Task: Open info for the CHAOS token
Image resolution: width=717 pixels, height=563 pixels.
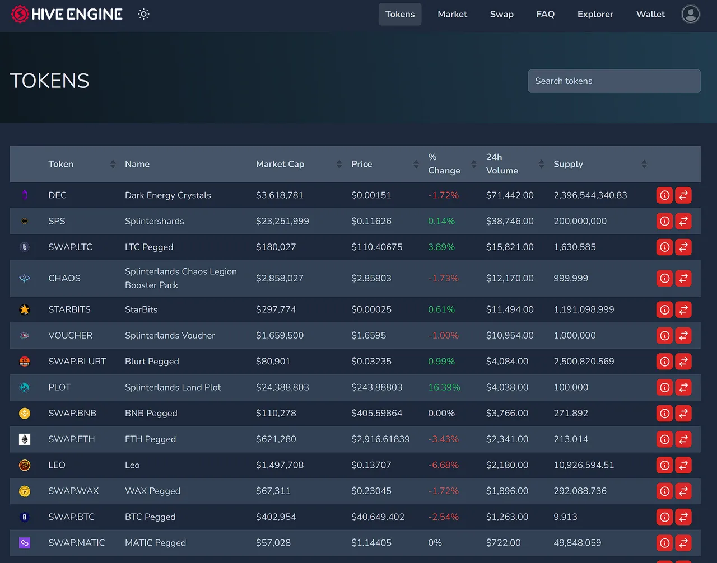Action: pyautogui.click(x=664, y=278)
